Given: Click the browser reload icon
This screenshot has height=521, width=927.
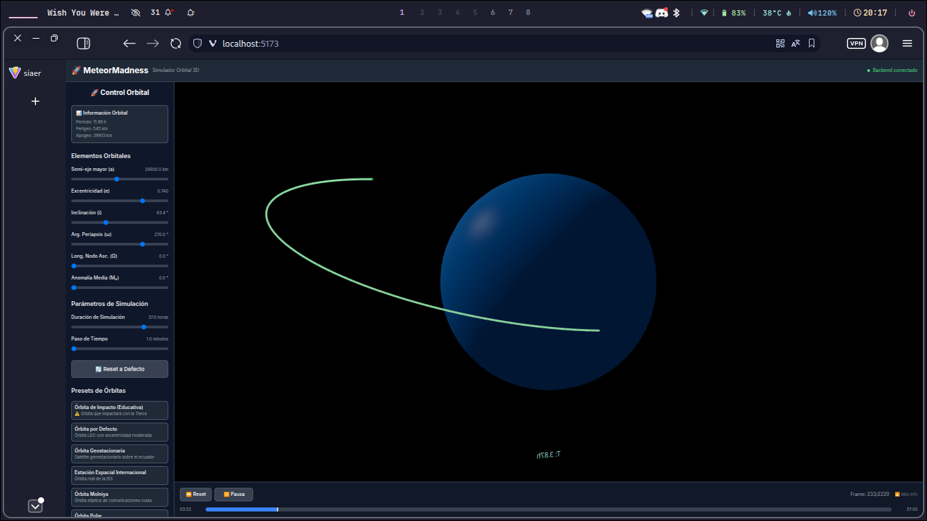Looking at the screenshot, I should [x=176, y=43].
